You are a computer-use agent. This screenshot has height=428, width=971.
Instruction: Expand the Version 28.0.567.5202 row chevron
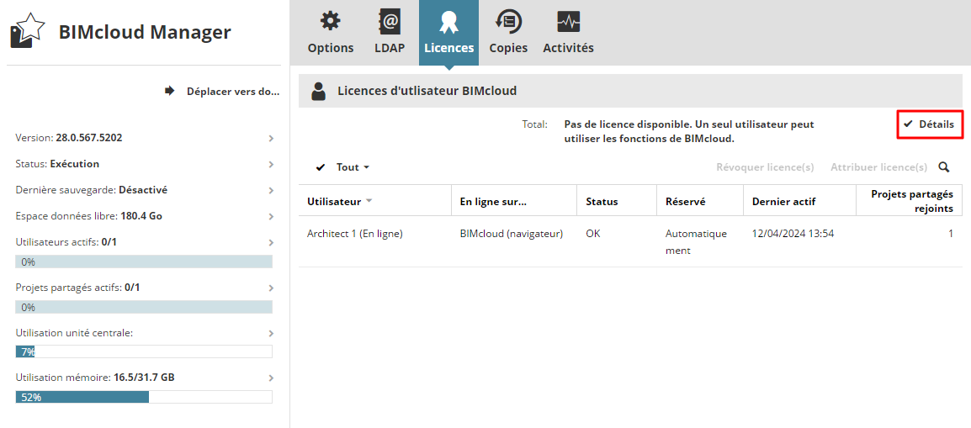click(x=271, y=138)
